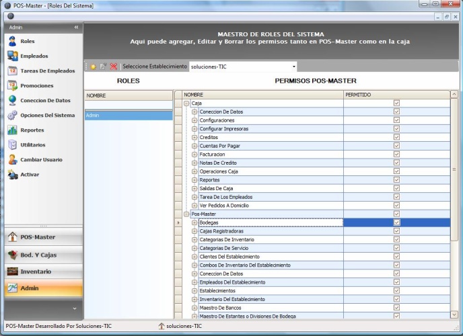The width and height of the screenshot is (463, 336).
Task: Open Coneccion De Datos globe icon
Action: pyautogui.click(x=12, y=100)
